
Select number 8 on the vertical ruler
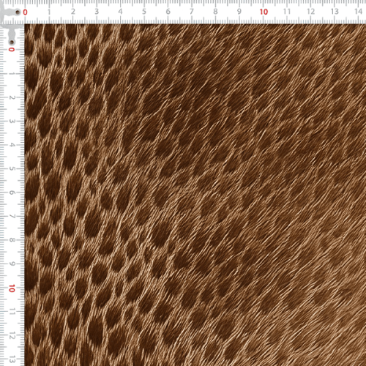coord(12,240)
